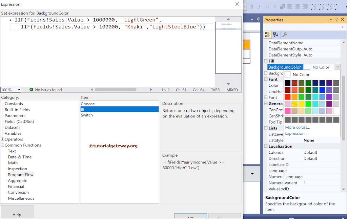Collapse the Localization property group
The image size is (347, 219).
(266, 146)
